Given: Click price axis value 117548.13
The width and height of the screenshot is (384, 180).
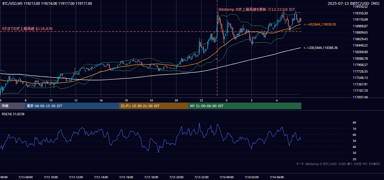Looking at the screenshot, I should click(361, 78).
